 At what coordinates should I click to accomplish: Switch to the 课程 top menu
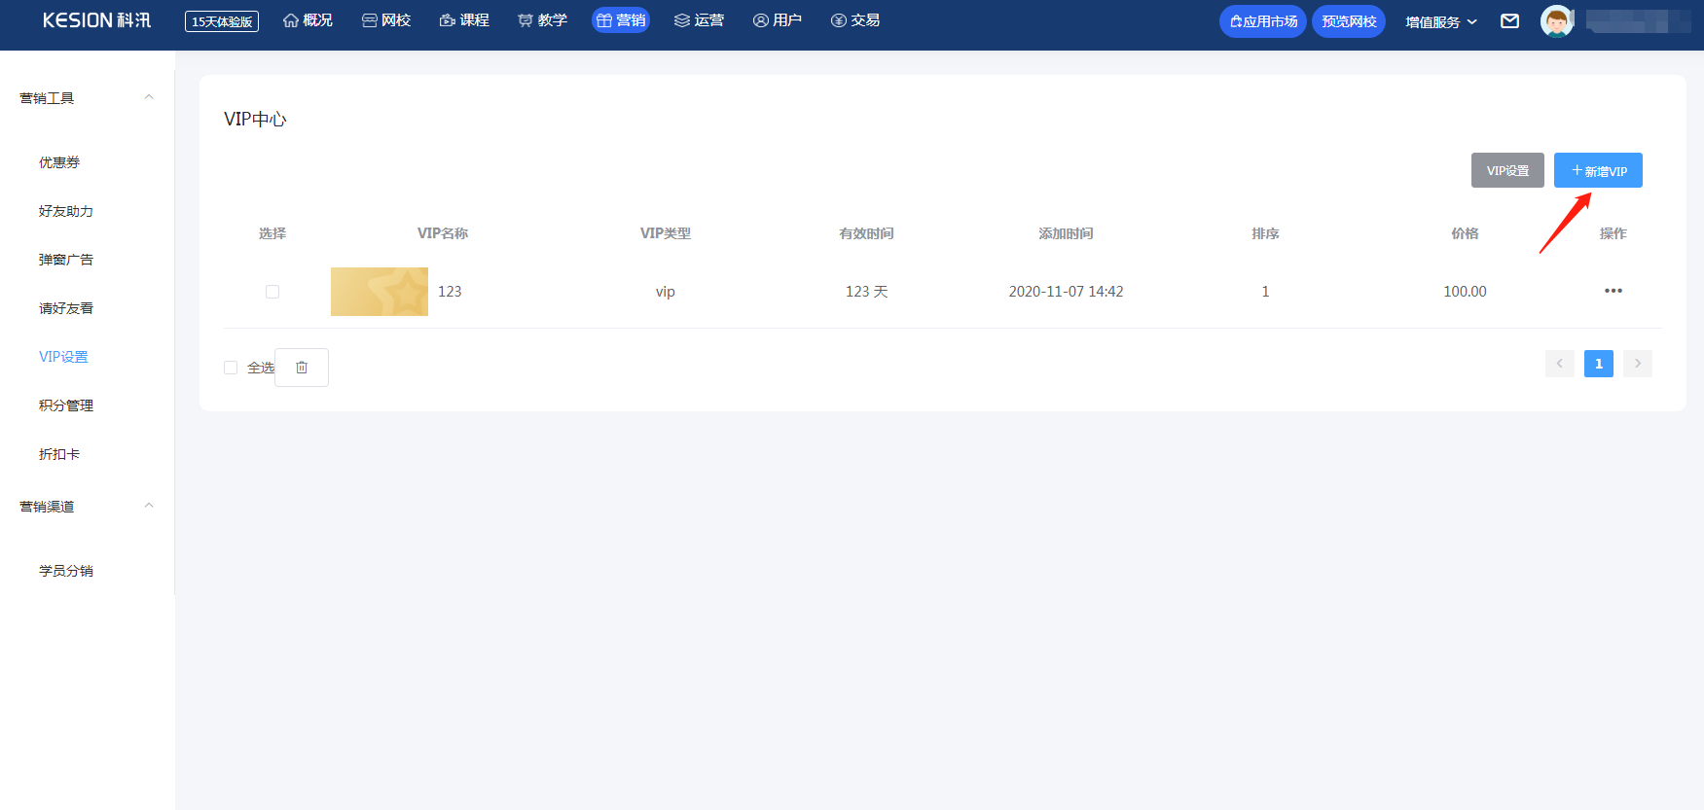[464, 20]
